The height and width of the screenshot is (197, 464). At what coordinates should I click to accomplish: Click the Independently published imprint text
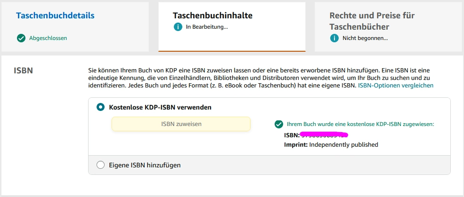click(344, 145)
